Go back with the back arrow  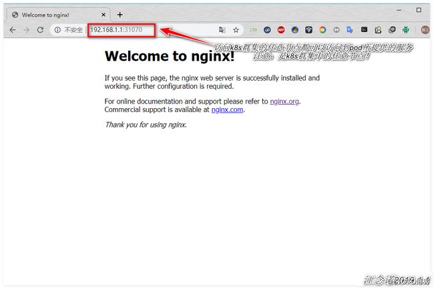click(x=13, y=30)
